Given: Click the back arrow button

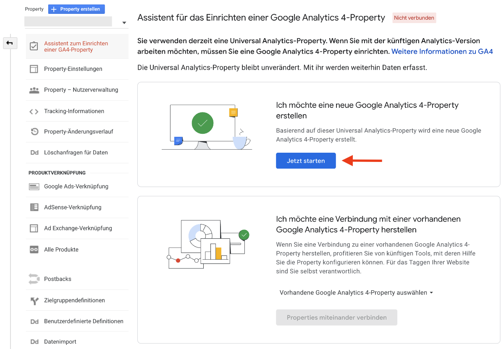Looking at the screenshot, I should (10, 43).
